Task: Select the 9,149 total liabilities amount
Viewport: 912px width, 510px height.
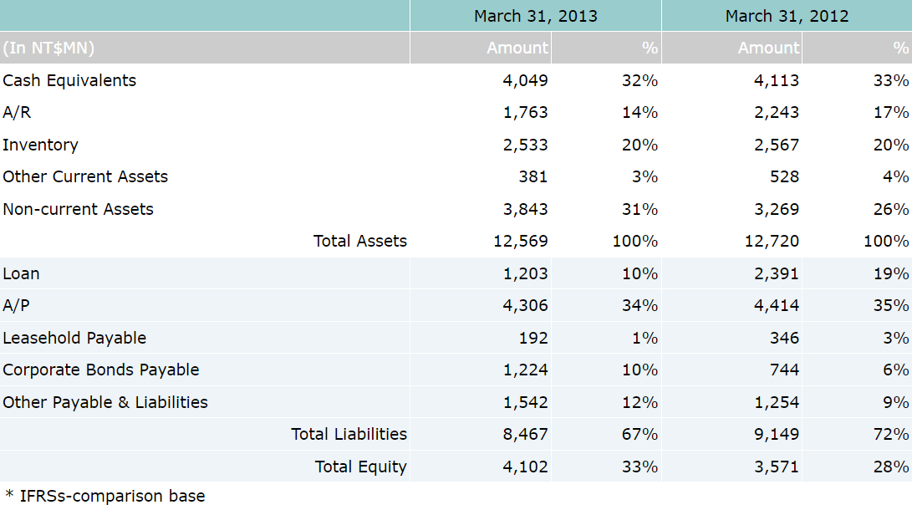Action: coord(777,434)
